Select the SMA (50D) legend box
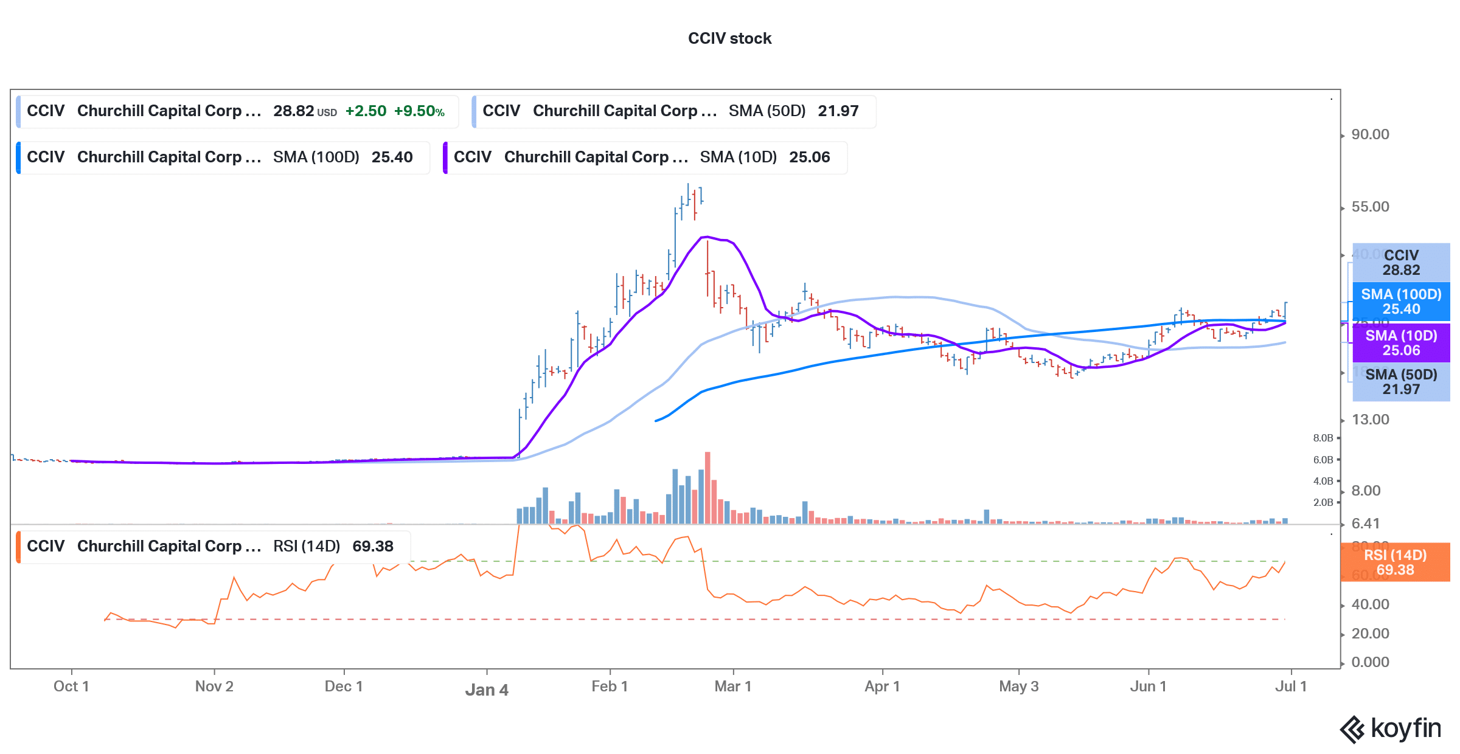This screenshot has width=1460, height=754. pyautogui.click(x=674, y=111)
